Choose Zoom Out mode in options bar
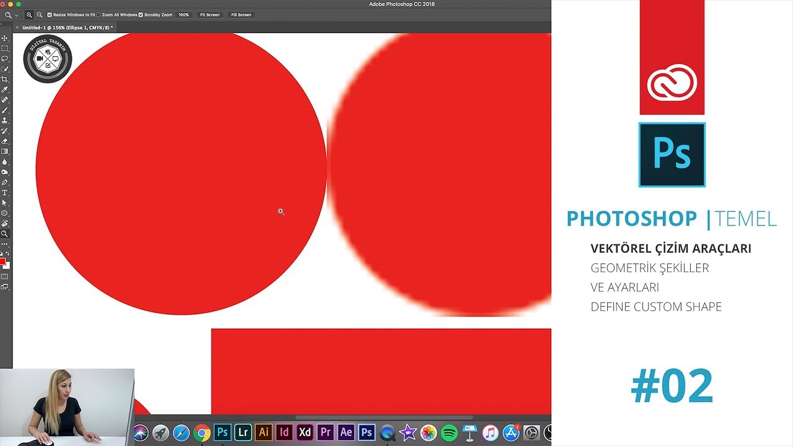 (x=40, y=14)
